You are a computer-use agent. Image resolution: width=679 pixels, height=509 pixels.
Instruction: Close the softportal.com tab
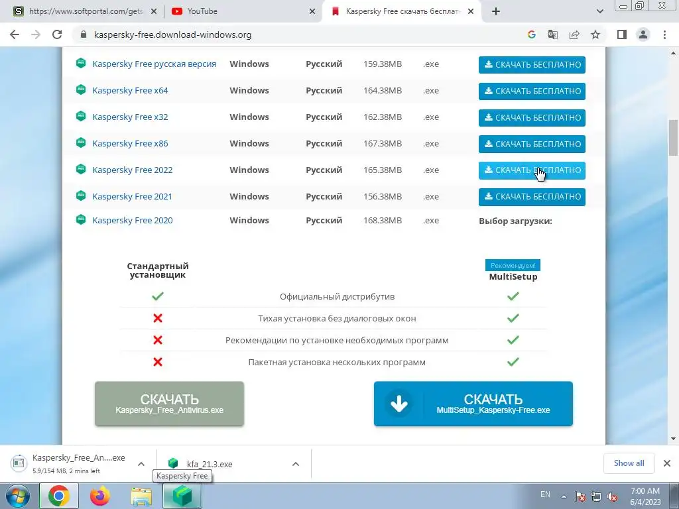pyautogui.click(x=153, y=12)
